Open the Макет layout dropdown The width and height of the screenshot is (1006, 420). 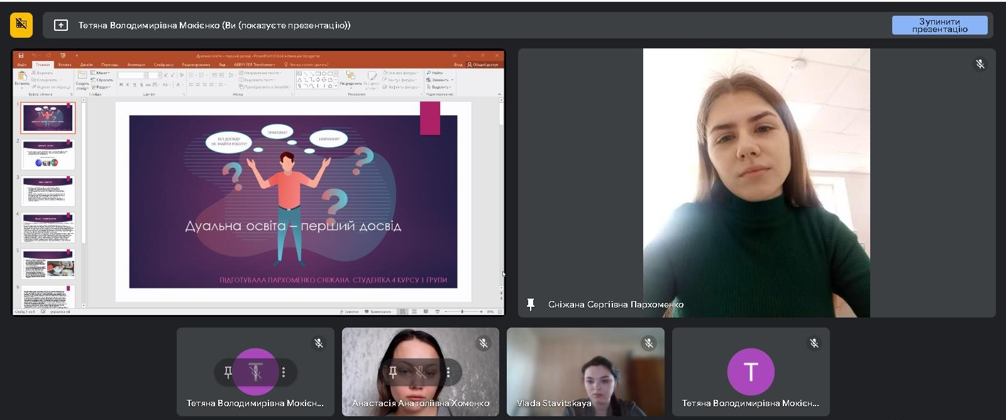101,73
